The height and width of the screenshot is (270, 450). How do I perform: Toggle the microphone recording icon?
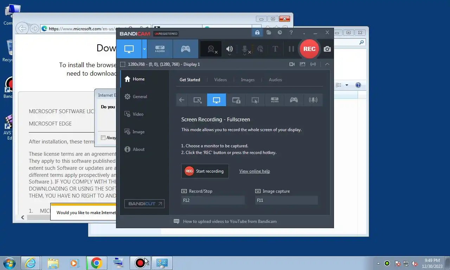pyautogui.click(x=245, y=49)
